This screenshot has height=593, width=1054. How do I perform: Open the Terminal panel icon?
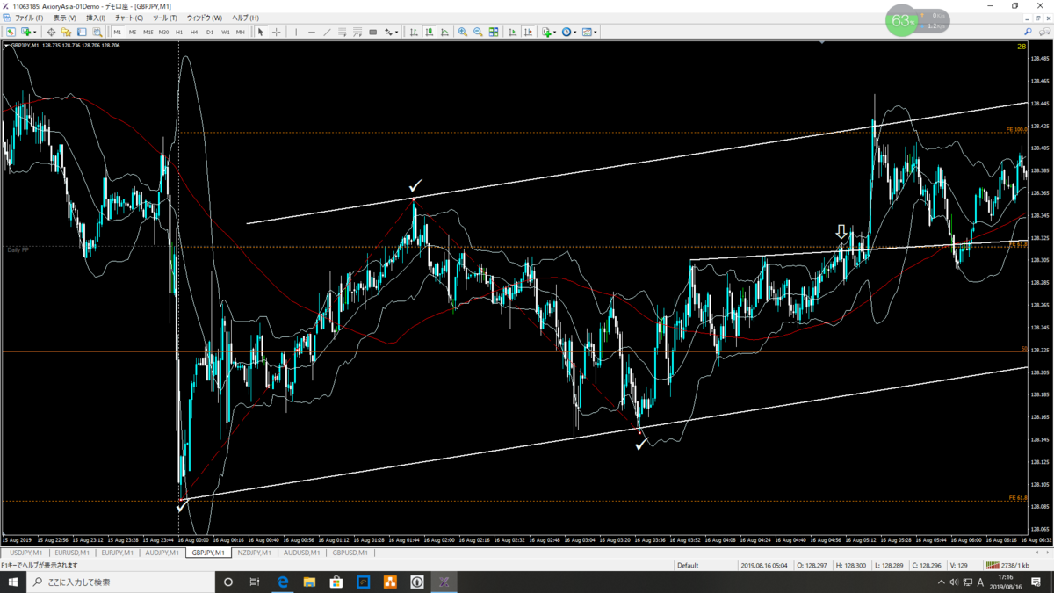[82, 32]
